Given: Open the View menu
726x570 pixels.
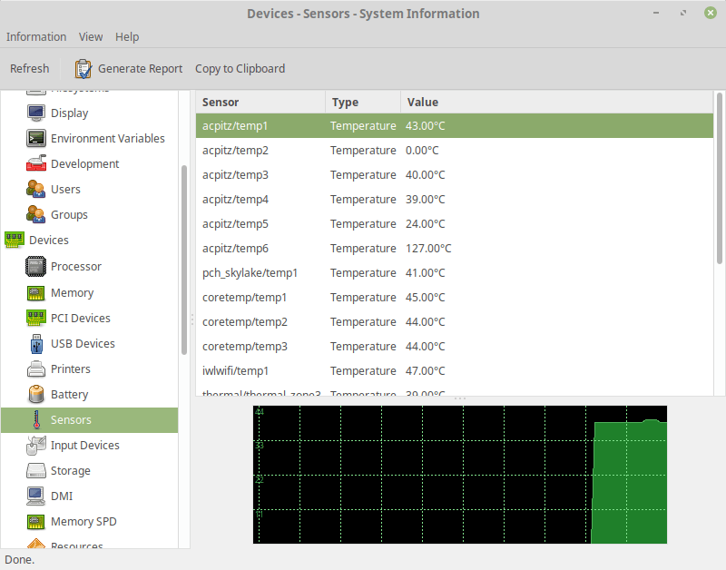Looking at the screenshot, I should coord(91,36).
